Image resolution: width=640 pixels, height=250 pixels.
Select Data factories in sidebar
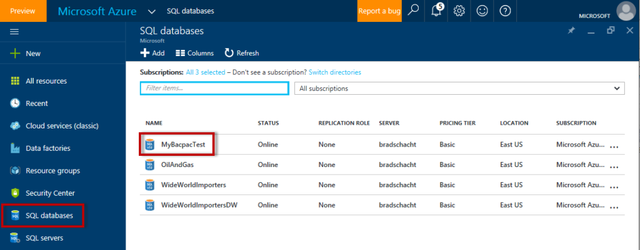[47, 148]
